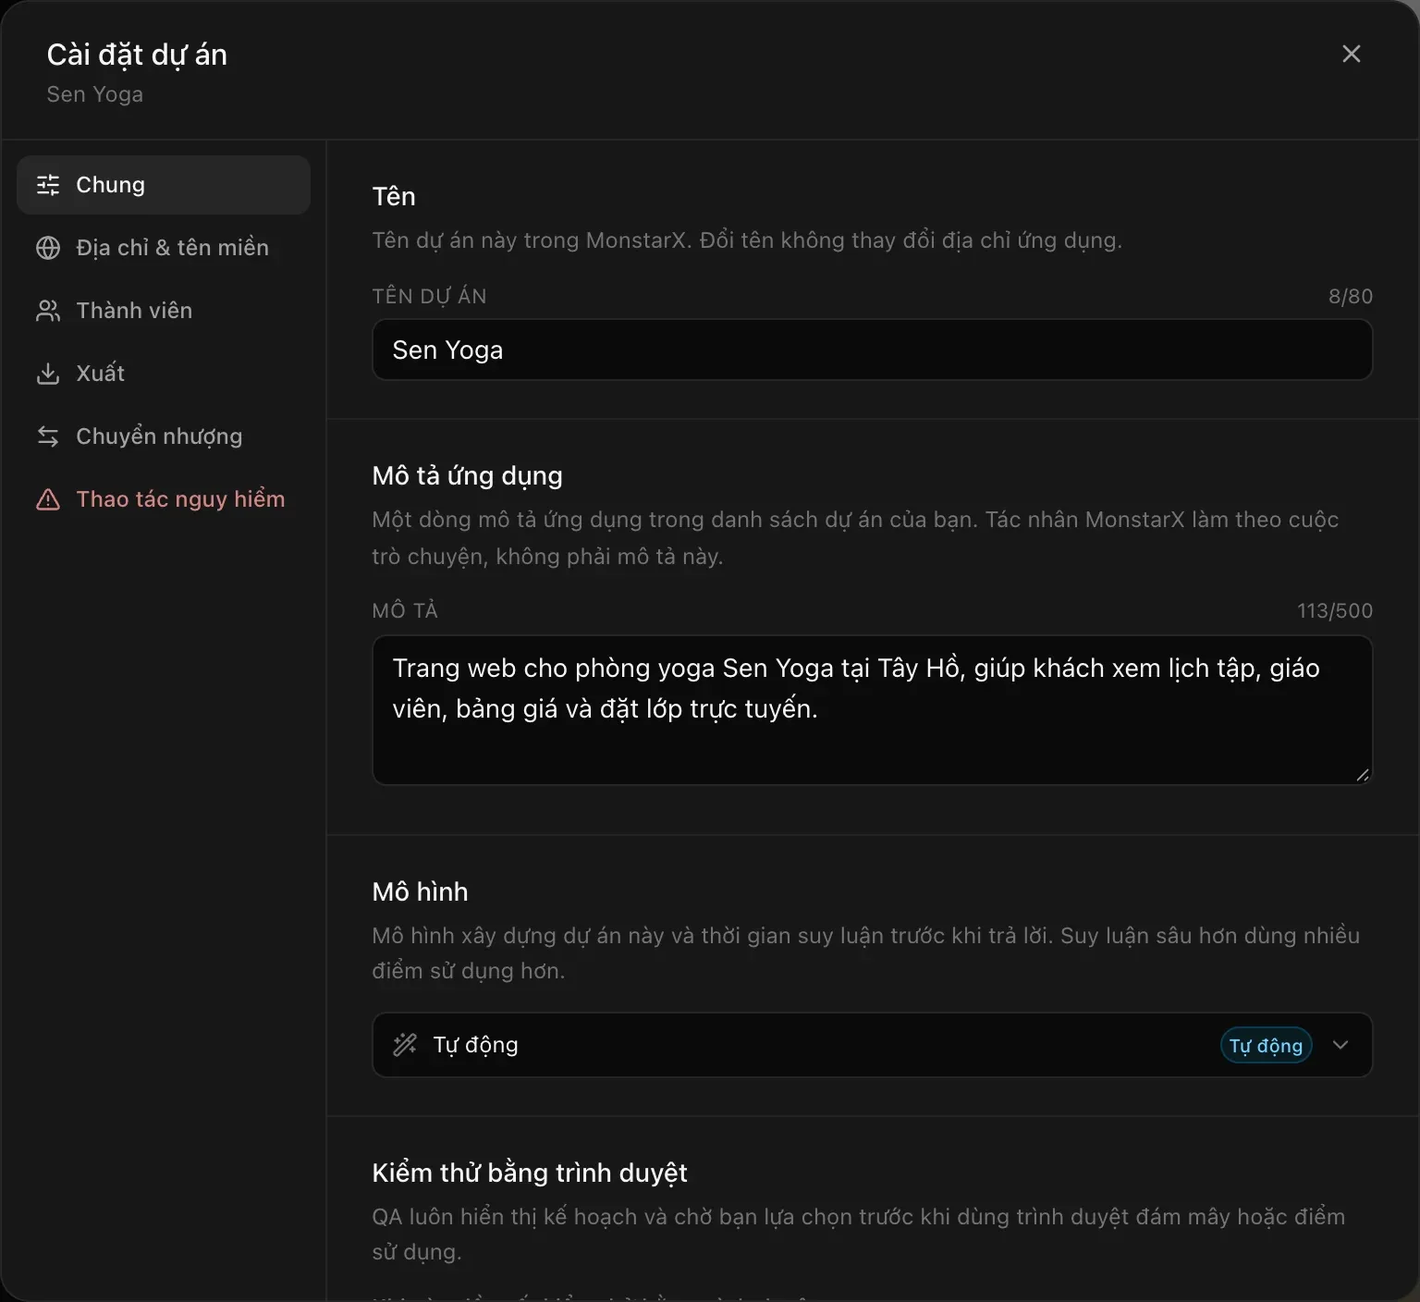The height and width of the screenshot is (1302, 1420).
Task: Click the 8/80 character counter
Action: [x=1351, y=296]
